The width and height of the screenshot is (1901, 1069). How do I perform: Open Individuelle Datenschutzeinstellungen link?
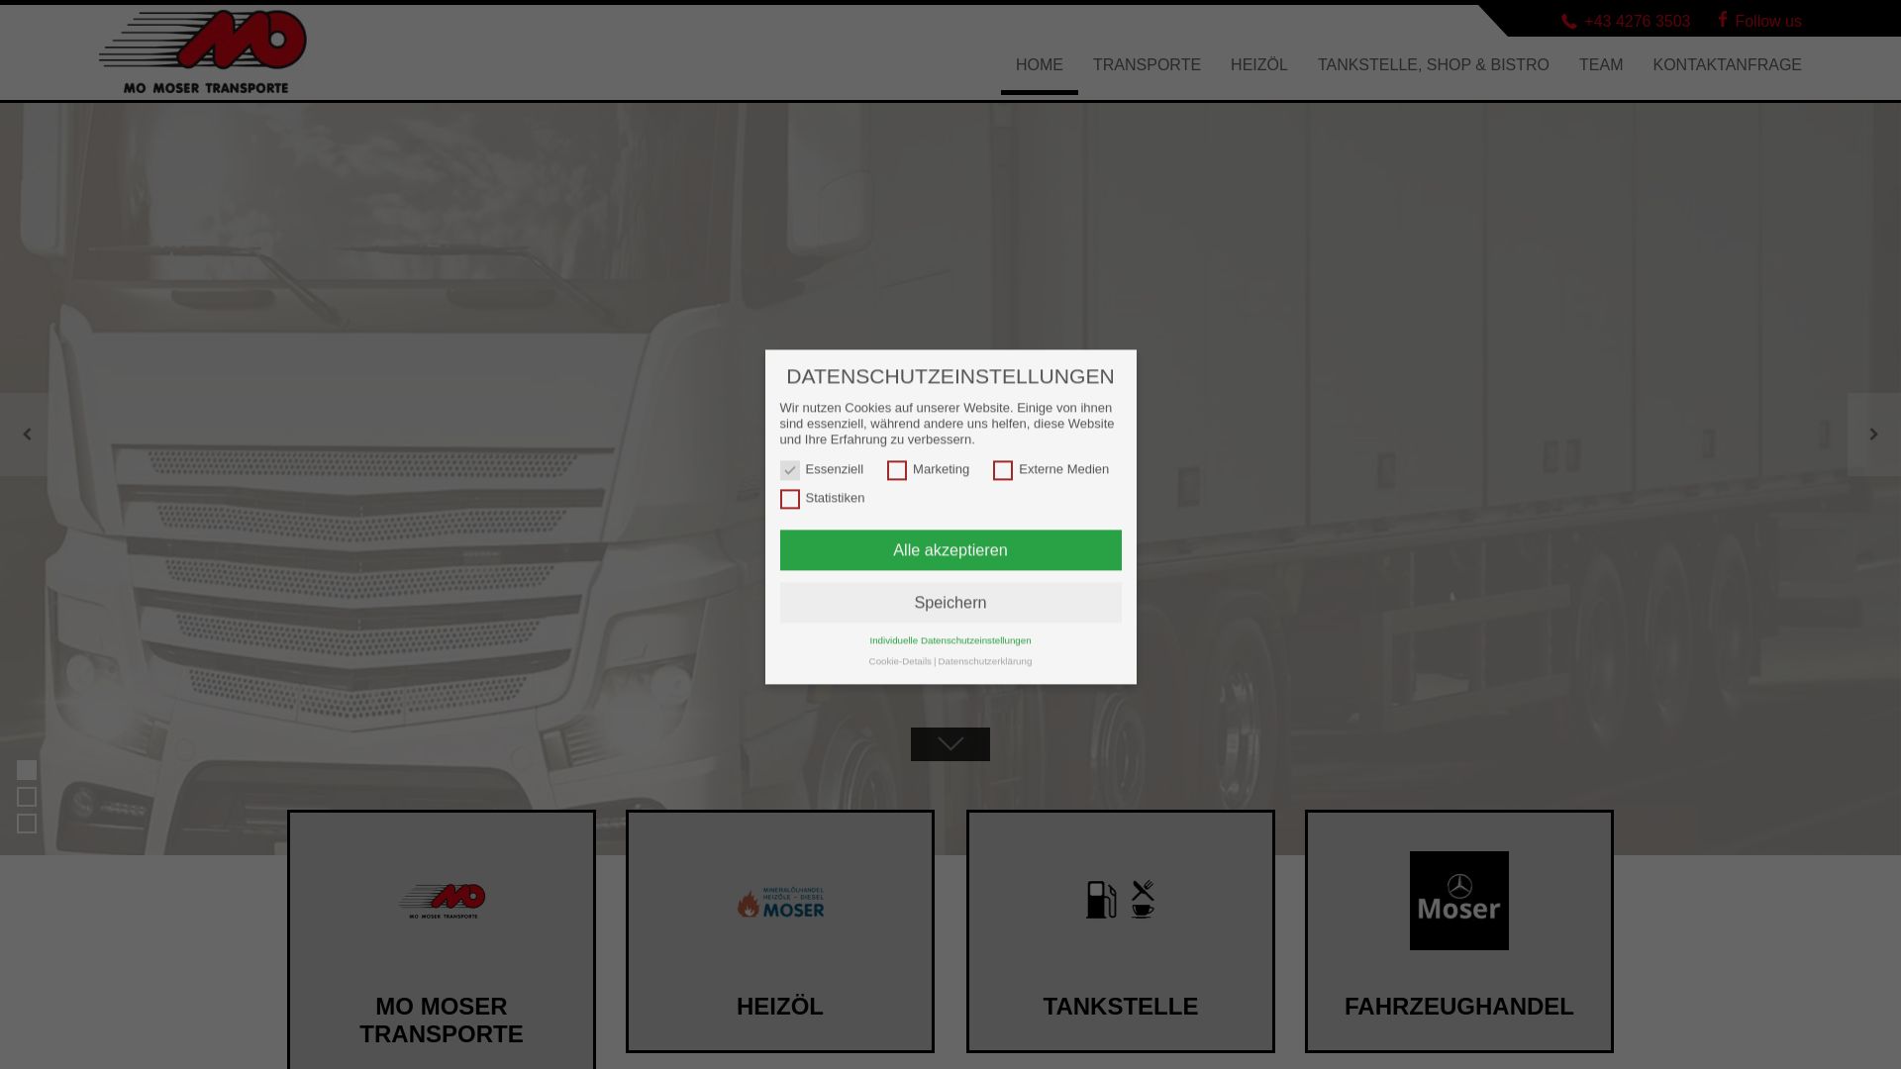950,640
